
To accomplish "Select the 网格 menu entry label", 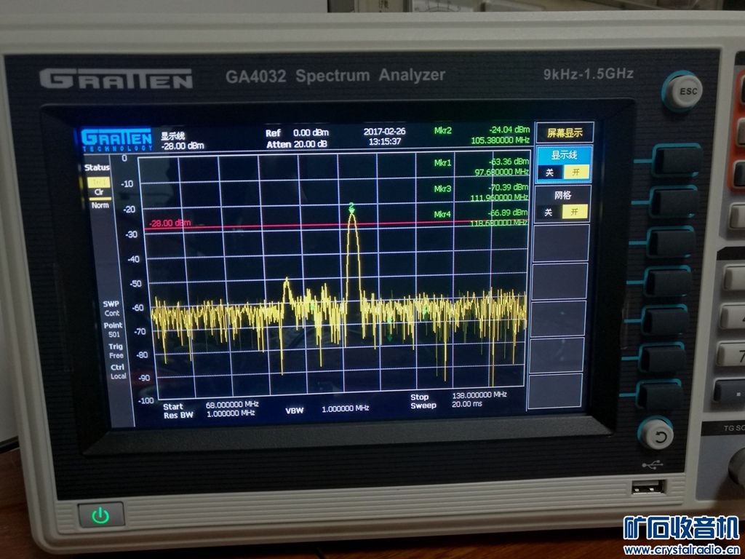I will [x=562, y=195].
